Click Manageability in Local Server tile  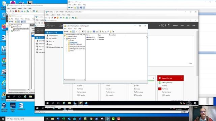[167, 83]
